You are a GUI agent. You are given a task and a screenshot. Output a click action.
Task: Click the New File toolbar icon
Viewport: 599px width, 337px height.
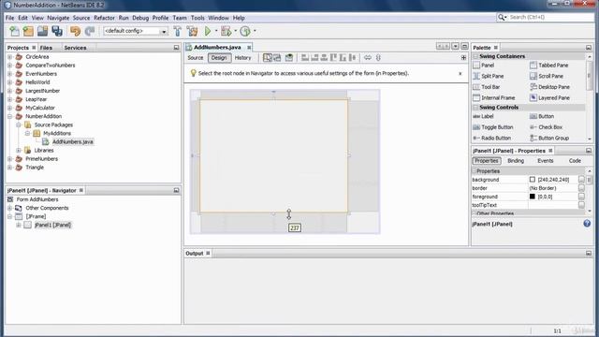tap(14, 31)
